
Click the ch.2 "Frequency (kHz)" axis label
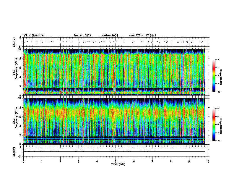16,118
